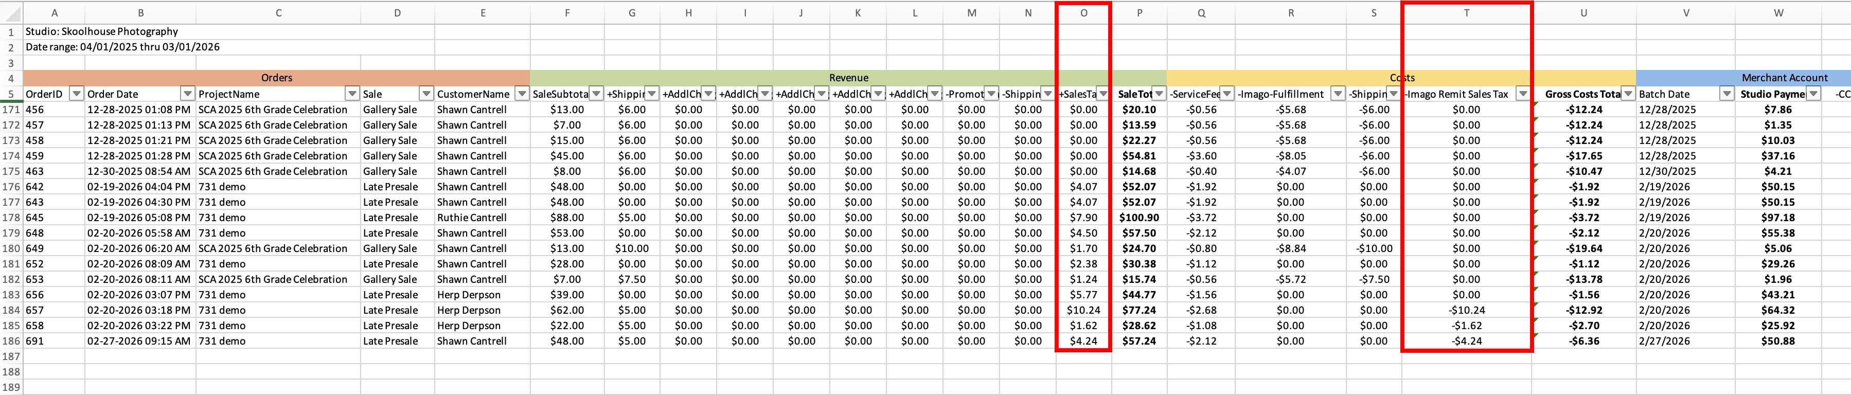The image size is (1851, 395).
Task: Open the Batch Date filter dropdown
Action: pos(1727,94)
